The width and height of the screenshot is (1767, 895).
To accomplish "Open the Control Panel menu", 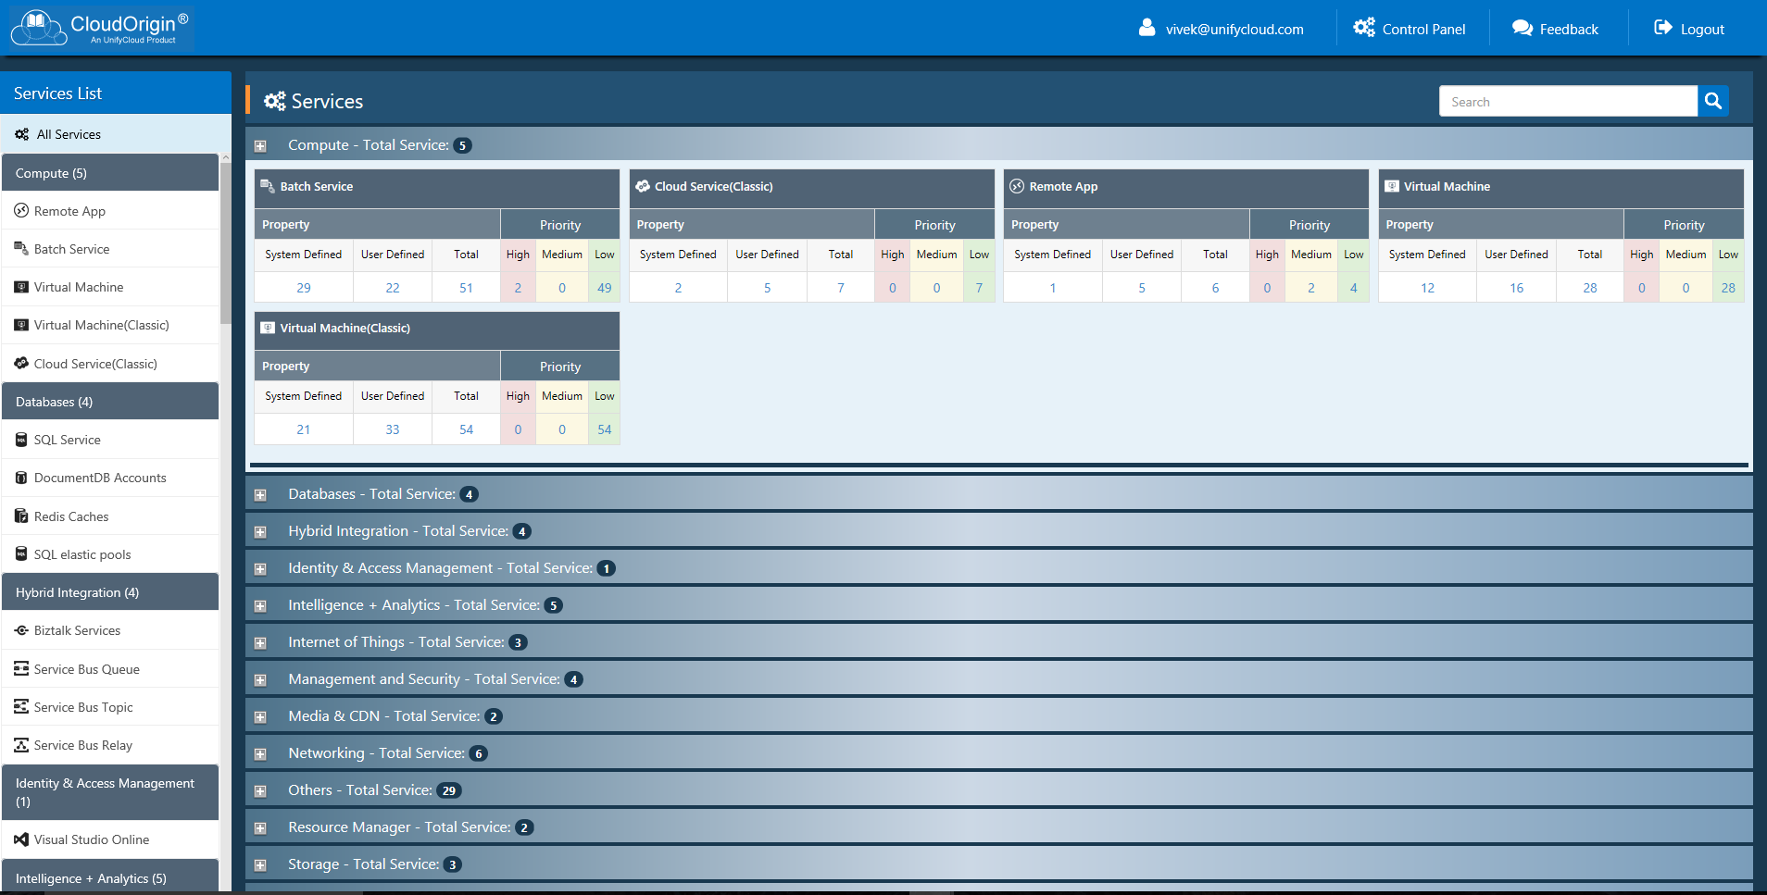I will coord(1410,29).
